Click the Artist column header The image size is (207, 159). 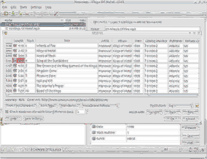105,41
